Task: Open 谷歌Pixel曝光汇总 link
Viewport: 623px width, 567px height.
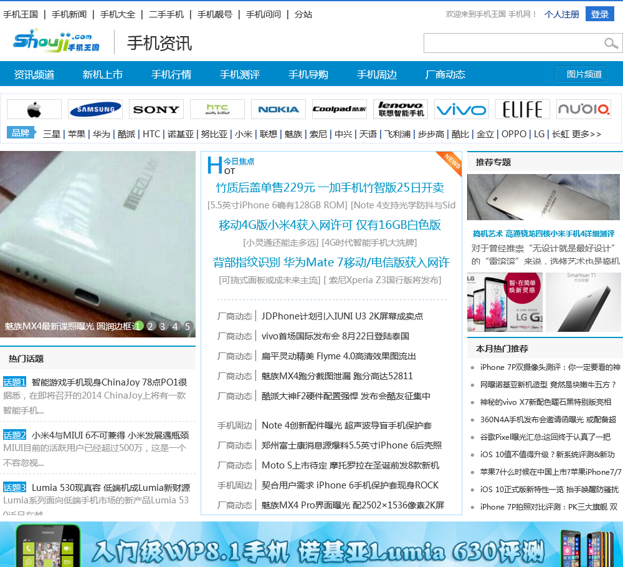Action: [x=545, y=437]
